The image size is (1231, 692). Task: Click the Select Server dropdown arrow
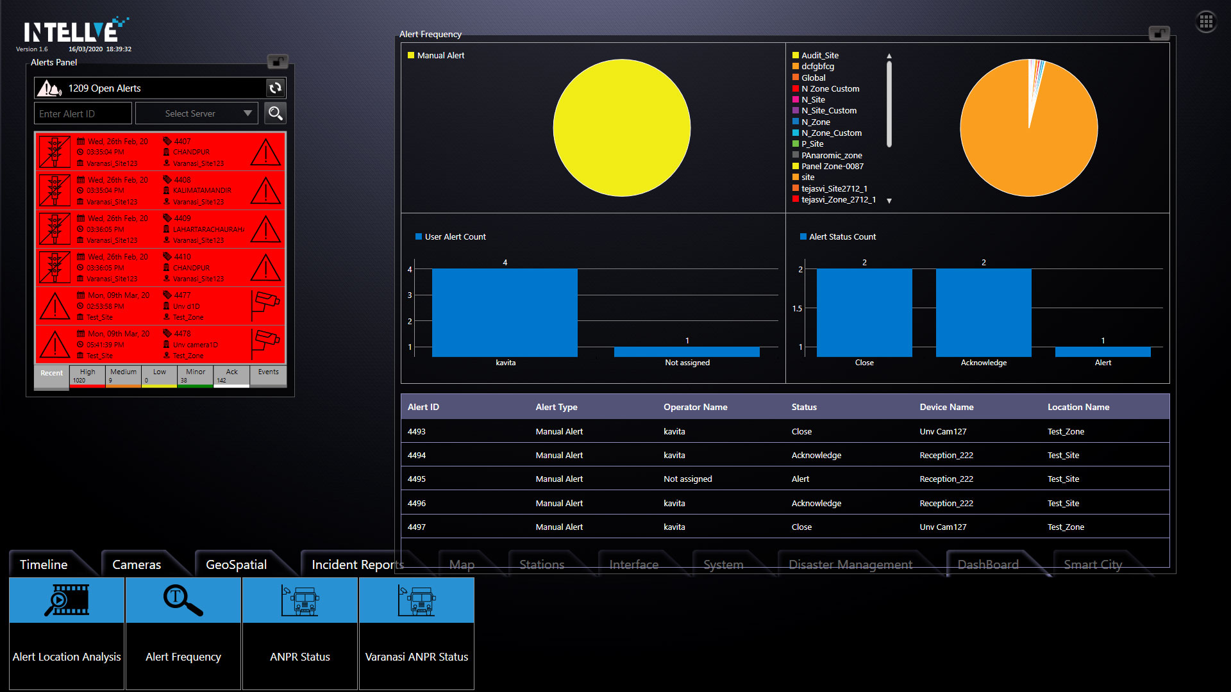(247, 113)
